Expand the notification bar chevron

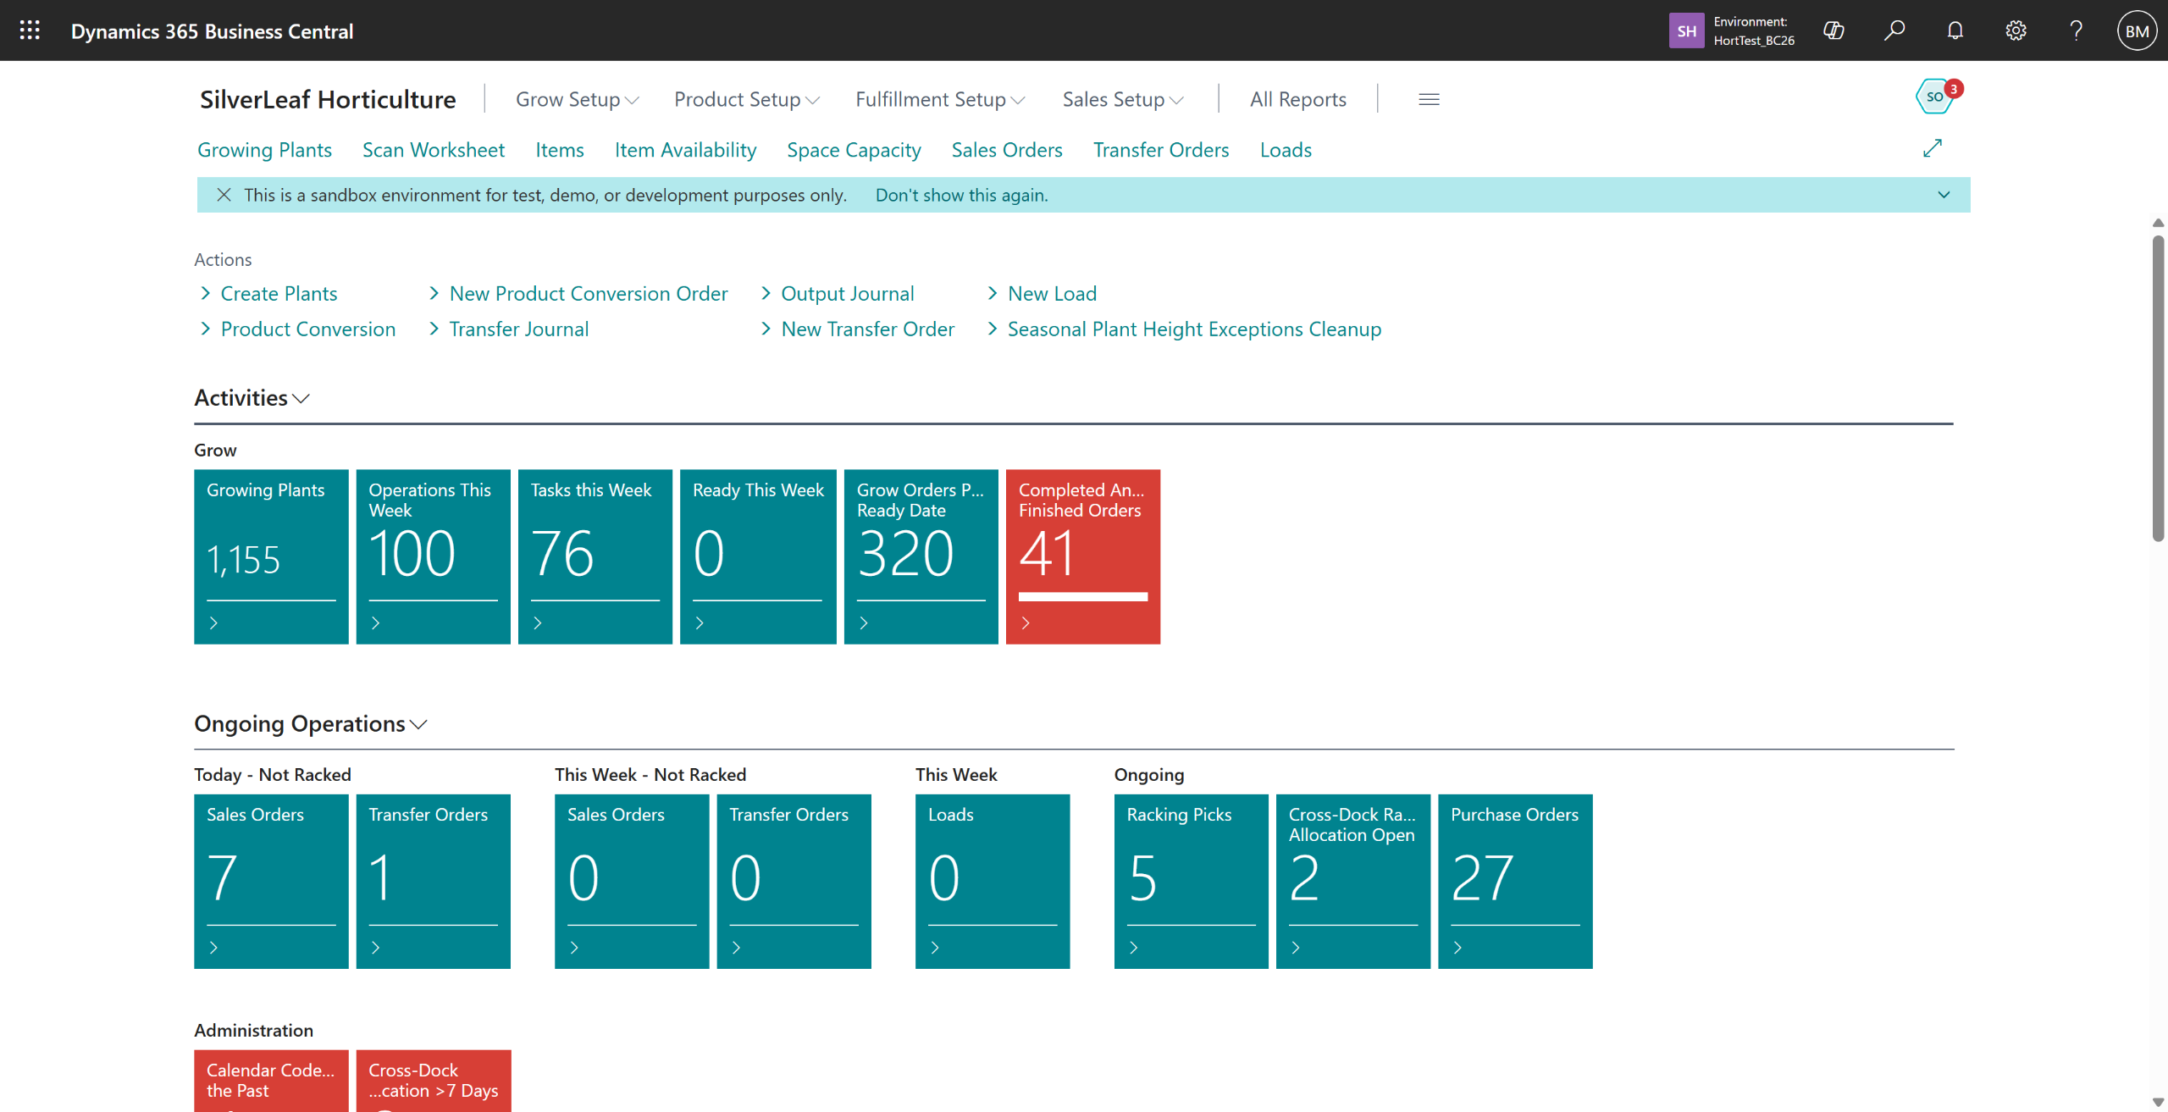[x=1944, y=195]
